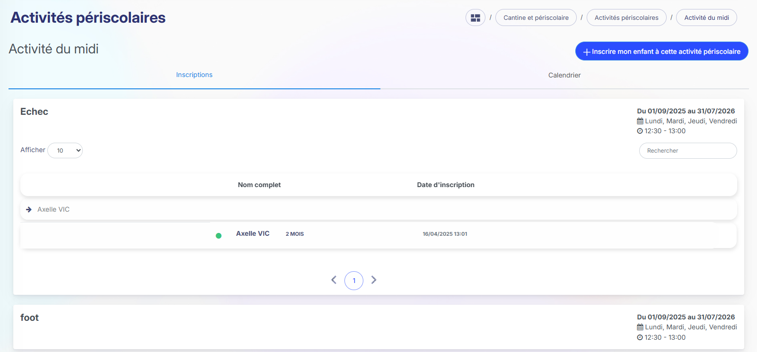Viewport: 757px width, 352px height.
Task: Open Cantine et périscolaire breadcrumb
Action: pos(536,18)
